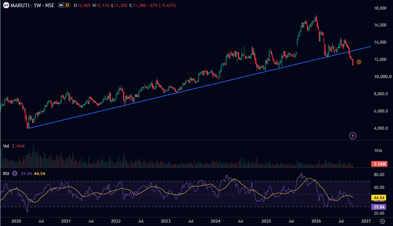
Task: Click the orange D dividend marker near last candle
Action: click(358, 62)
